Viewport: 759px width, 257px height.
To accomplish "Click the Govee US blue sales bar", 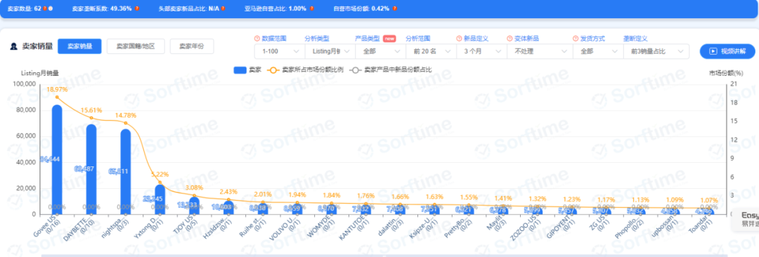I will (57, 159).
